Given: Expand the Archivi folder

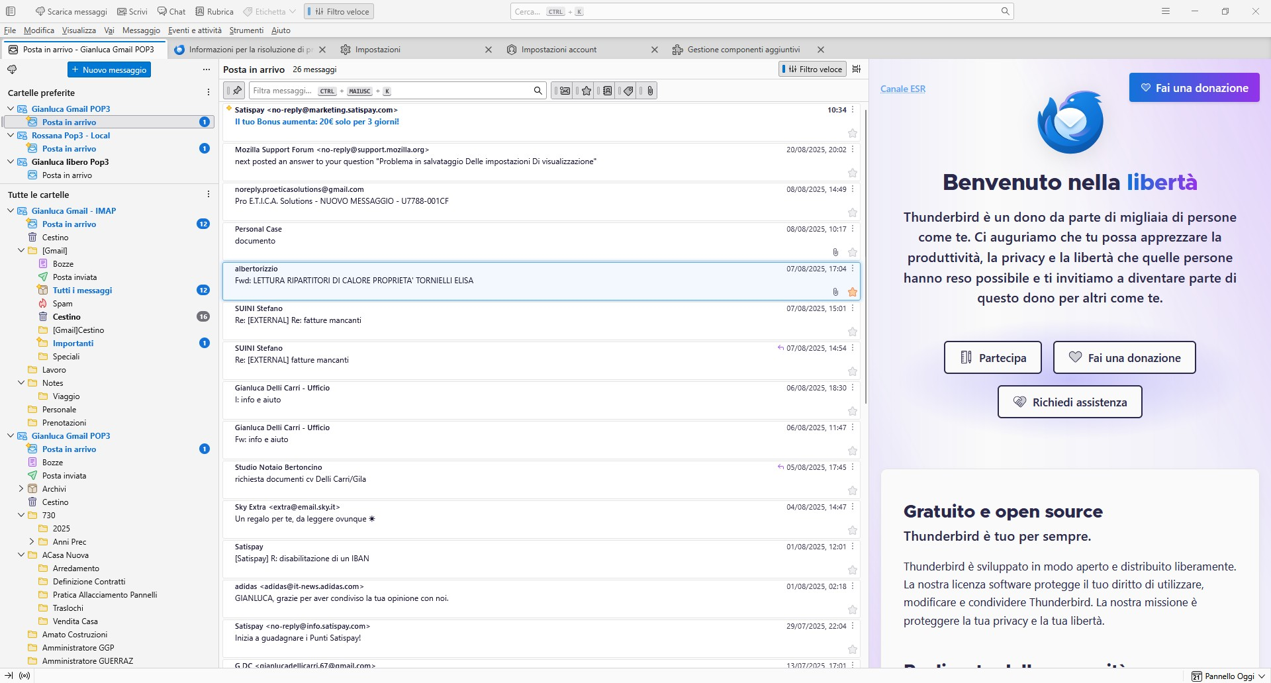Looking at the screenshot, I should (21, 489).
